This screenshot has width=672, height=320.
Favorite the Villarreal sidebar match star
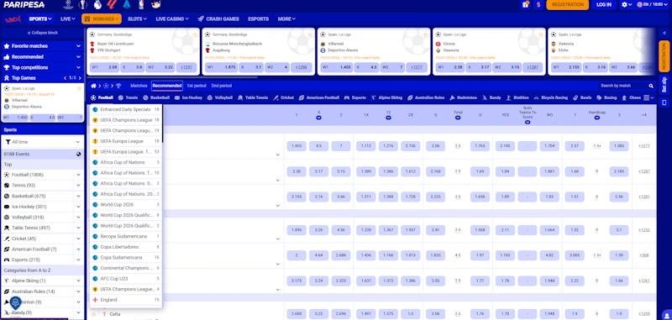(79, 88)
